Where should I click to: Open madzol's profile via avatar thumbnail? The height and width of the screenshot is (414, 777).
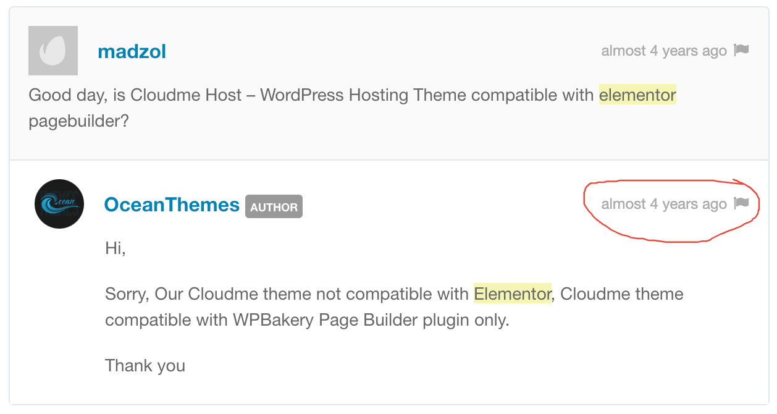(x=52, y=50)
